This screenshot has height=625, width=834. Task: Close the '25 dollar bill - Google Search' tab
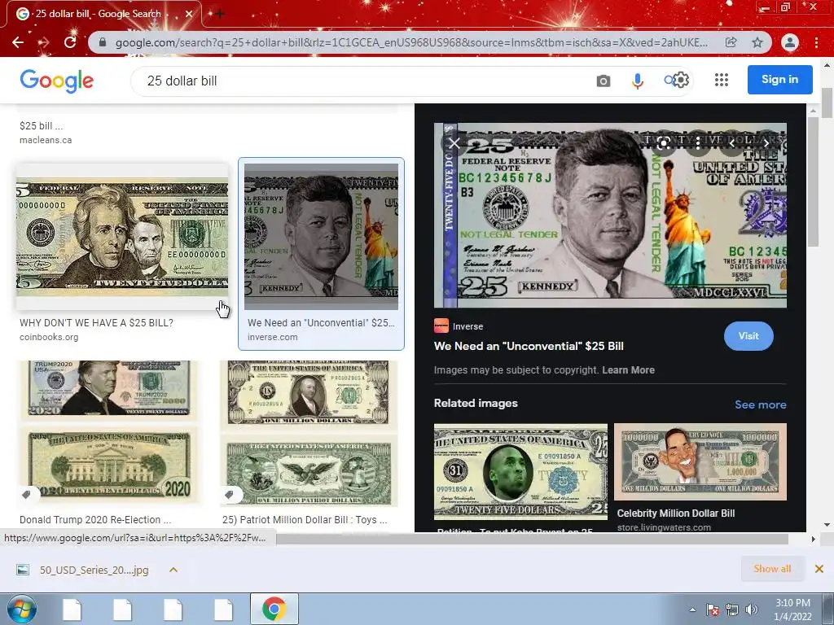click(189, 15)
